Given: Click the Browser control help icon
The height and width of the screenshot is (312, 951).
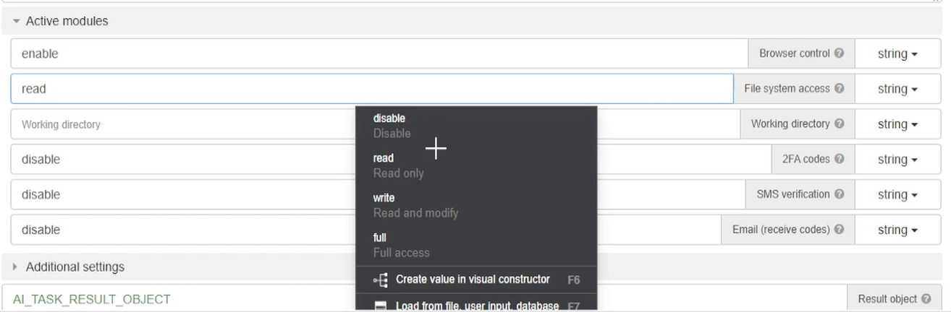Looking at the screenshot, I should (x=839, y=53).
